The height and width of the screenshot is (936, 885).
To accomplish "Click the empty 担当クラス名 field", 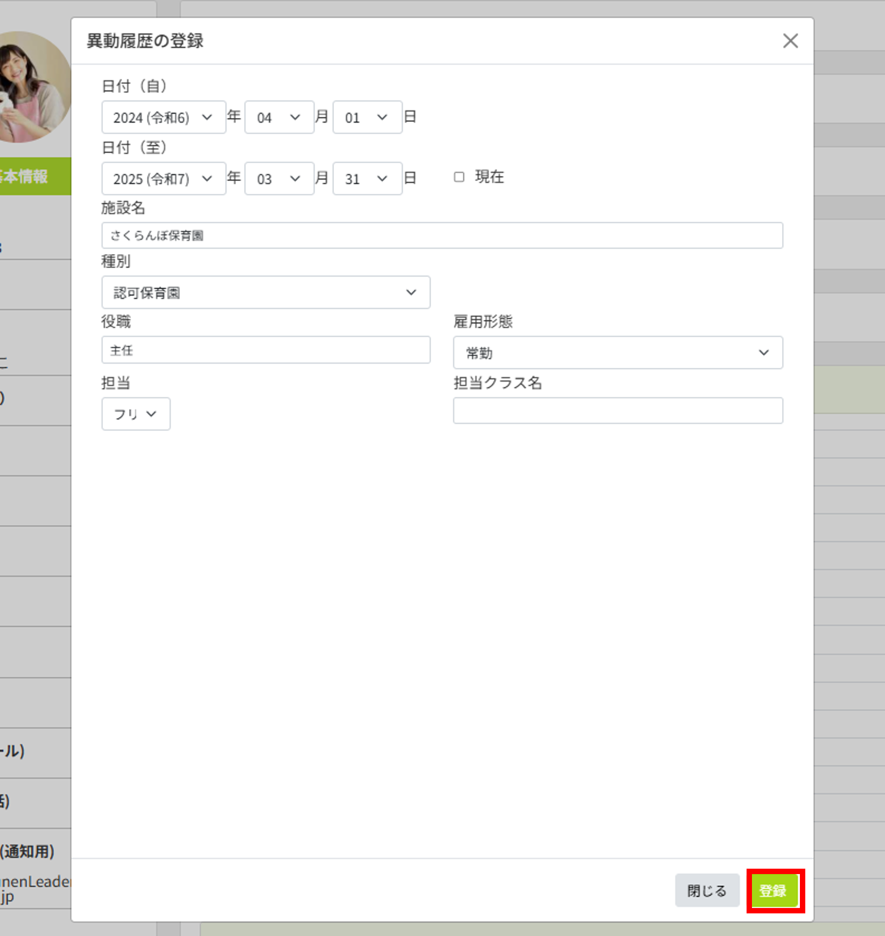I will click(x=618, y=410).
